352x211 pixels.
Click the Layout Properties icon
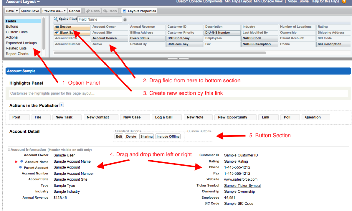click(x=124, y=11)
